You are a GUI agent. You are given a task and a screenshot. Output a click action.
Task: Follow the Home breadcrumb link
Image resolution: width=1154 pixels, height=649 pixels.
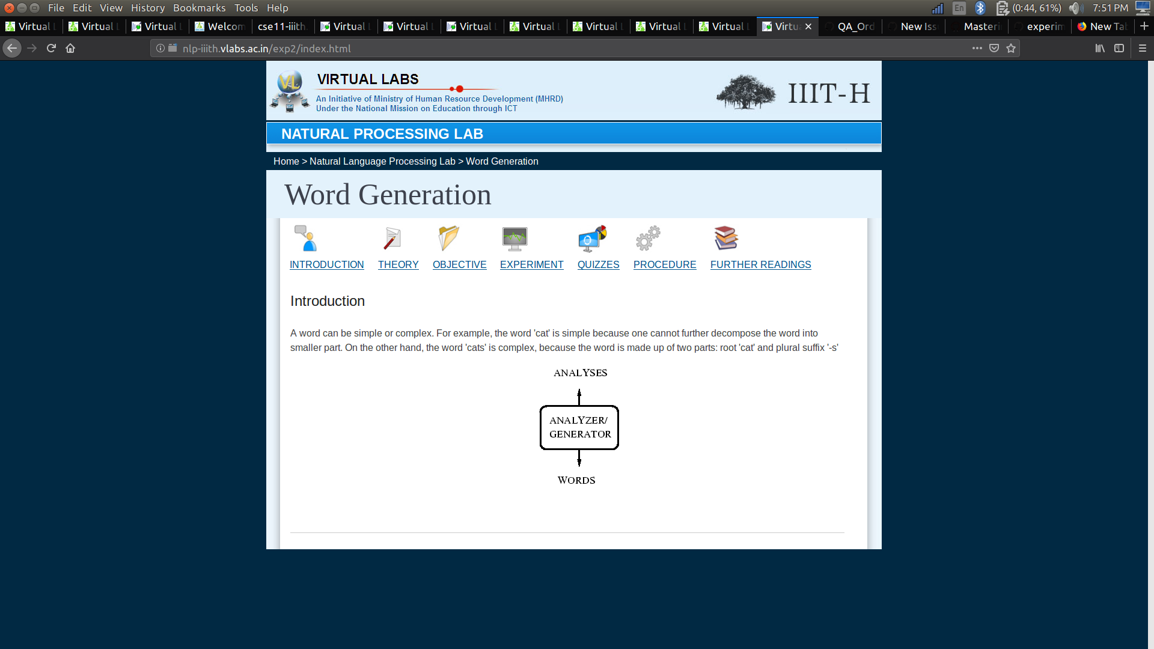click(287, 161)
